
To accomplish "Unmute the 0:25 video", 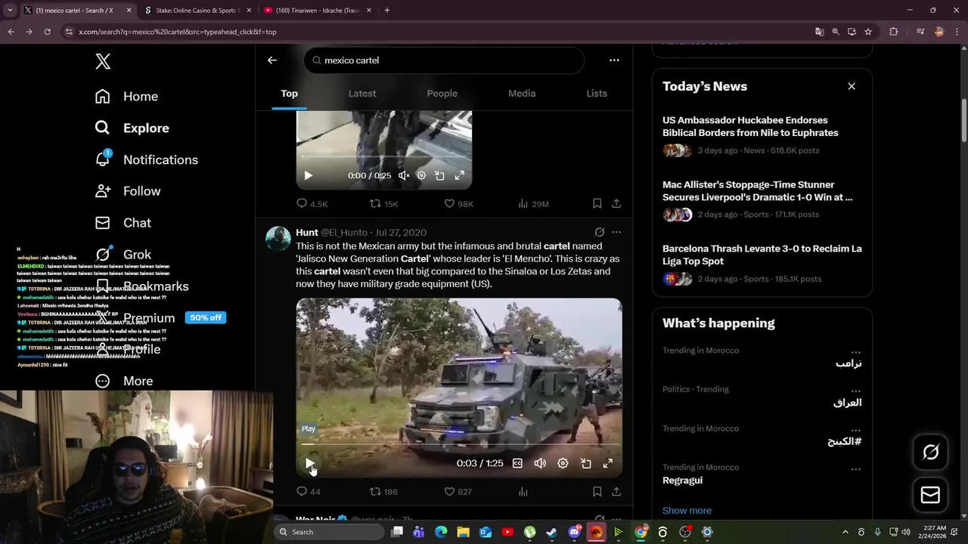I will click(x=404, y=175).
